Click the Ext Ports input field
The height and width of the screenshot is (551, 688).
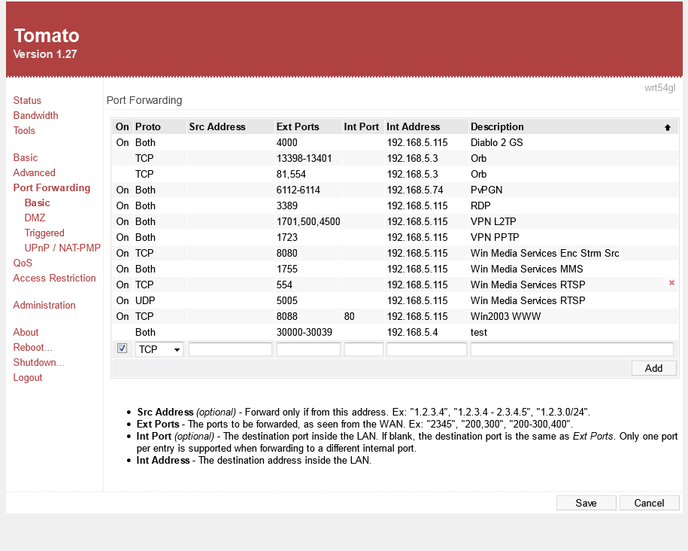point(308,349)
